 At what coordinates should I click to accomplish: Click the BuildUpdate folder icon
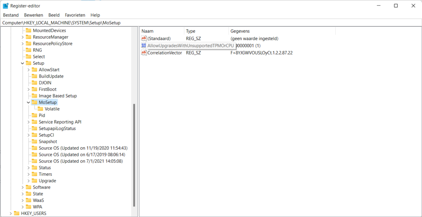pyautogui.click(x=34, y=76)
